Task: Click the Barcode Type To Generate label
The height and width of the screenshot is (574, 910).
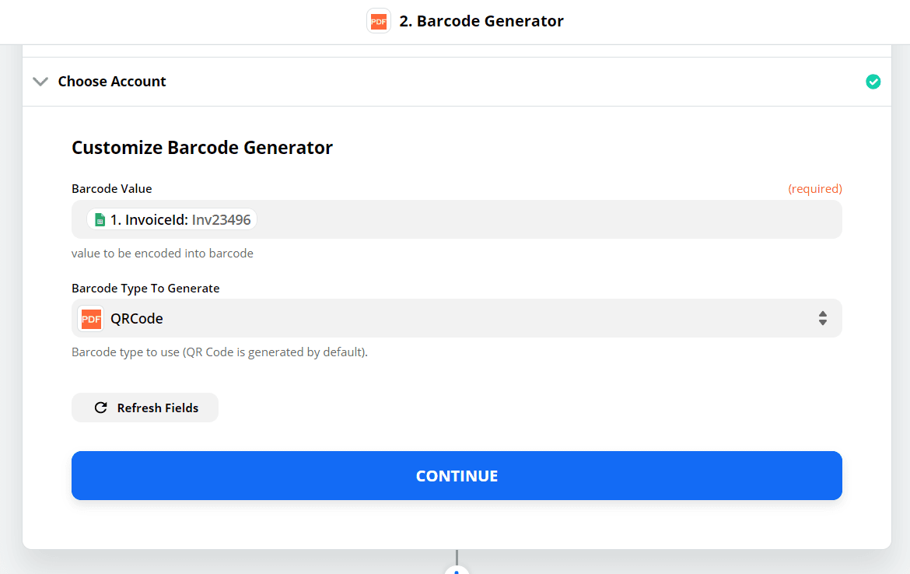Action: tap(145, 289)
